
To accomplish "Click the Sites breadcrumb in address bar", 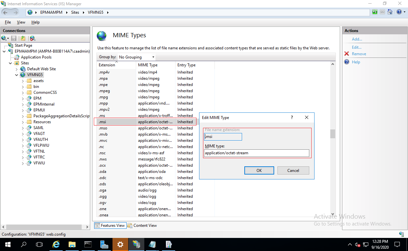I will (75, 12).
